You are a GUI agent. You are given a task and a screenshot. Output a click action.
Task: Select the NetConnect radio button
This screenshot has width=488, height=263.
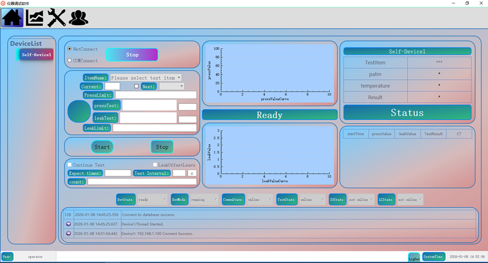click(x=69, y=49)
